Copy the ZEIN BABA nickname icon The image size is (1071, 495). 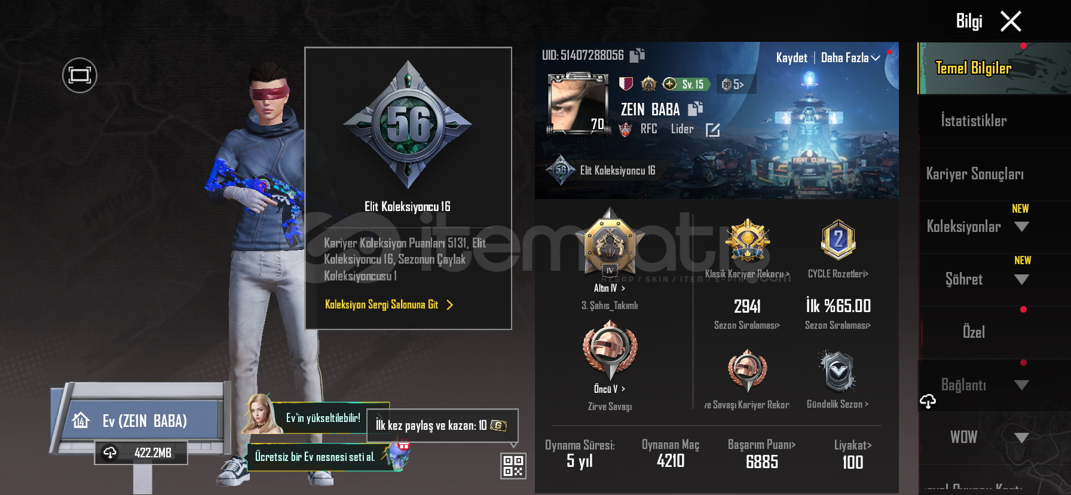click(x=695, y=109)
